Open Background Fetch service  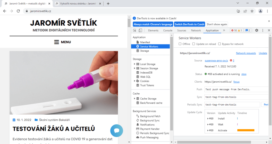point(150,116)
